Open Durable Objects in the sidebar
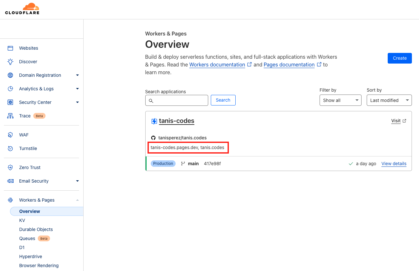This screenshot has width=419, height=271. pos(36,229)
